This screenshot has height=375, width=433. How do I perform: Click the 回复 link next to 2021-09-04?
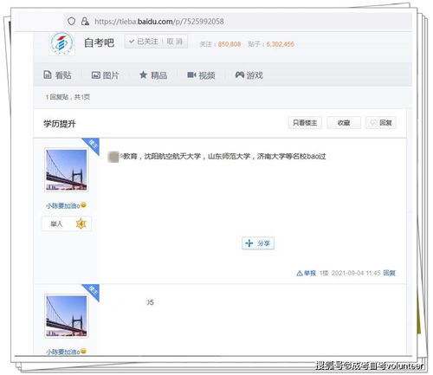[x=389, y=273]
